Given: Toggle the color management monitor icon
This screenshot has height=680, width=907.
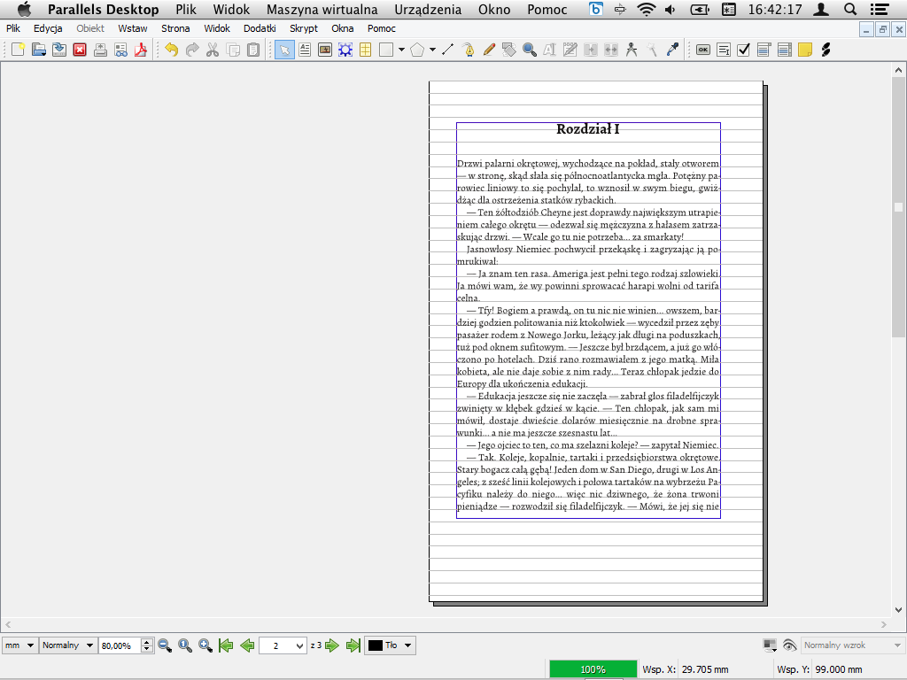Looking at the screenshot, I should click(770, 645).
